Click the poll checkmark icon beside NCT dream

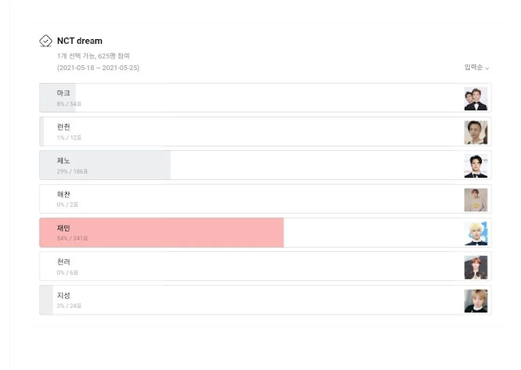46,41
